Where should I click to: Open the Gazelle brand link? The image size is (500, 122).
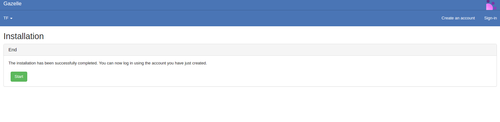[13, 4]
